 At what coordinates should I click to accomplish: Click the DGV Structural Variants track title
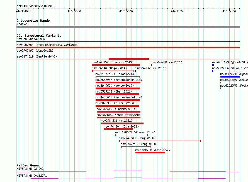tap(39, 36)
